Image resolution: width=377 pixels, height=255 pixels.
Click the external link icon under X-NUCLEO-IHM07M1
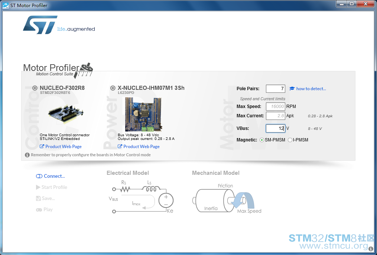point(120,146)
